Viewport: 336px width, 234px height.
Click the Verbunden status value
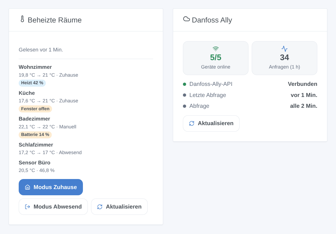(x=302, y=84)
